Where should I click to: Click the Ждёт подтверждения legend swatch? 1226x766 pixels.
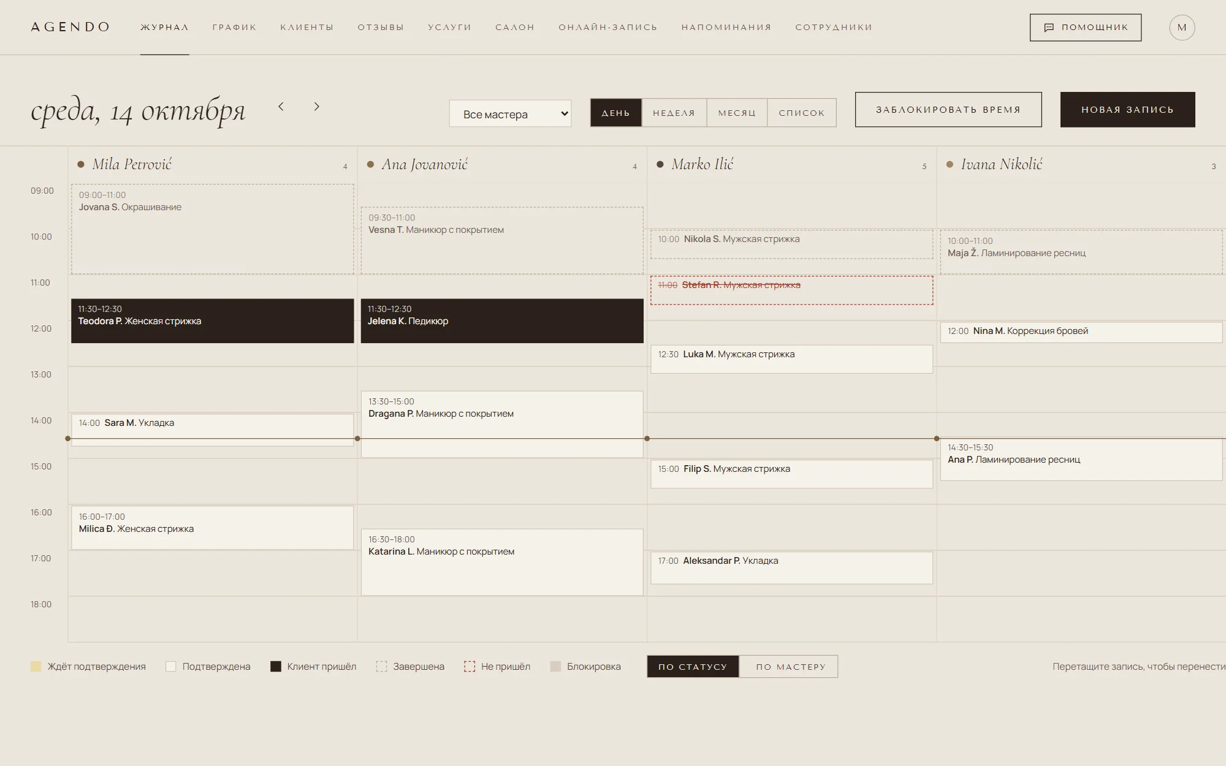(36, 667)
